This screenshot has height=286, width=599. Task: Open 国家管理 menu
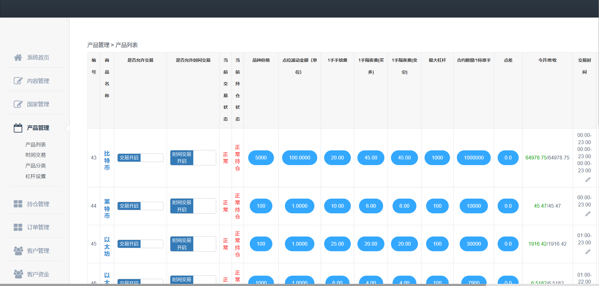38,104
